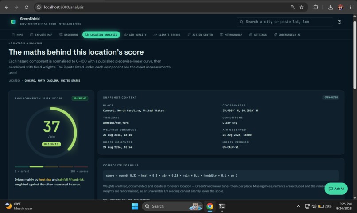This screenshot has height=213, width=357.
Task: Open the terminal icon in taskbar
Action: [222, 206]
